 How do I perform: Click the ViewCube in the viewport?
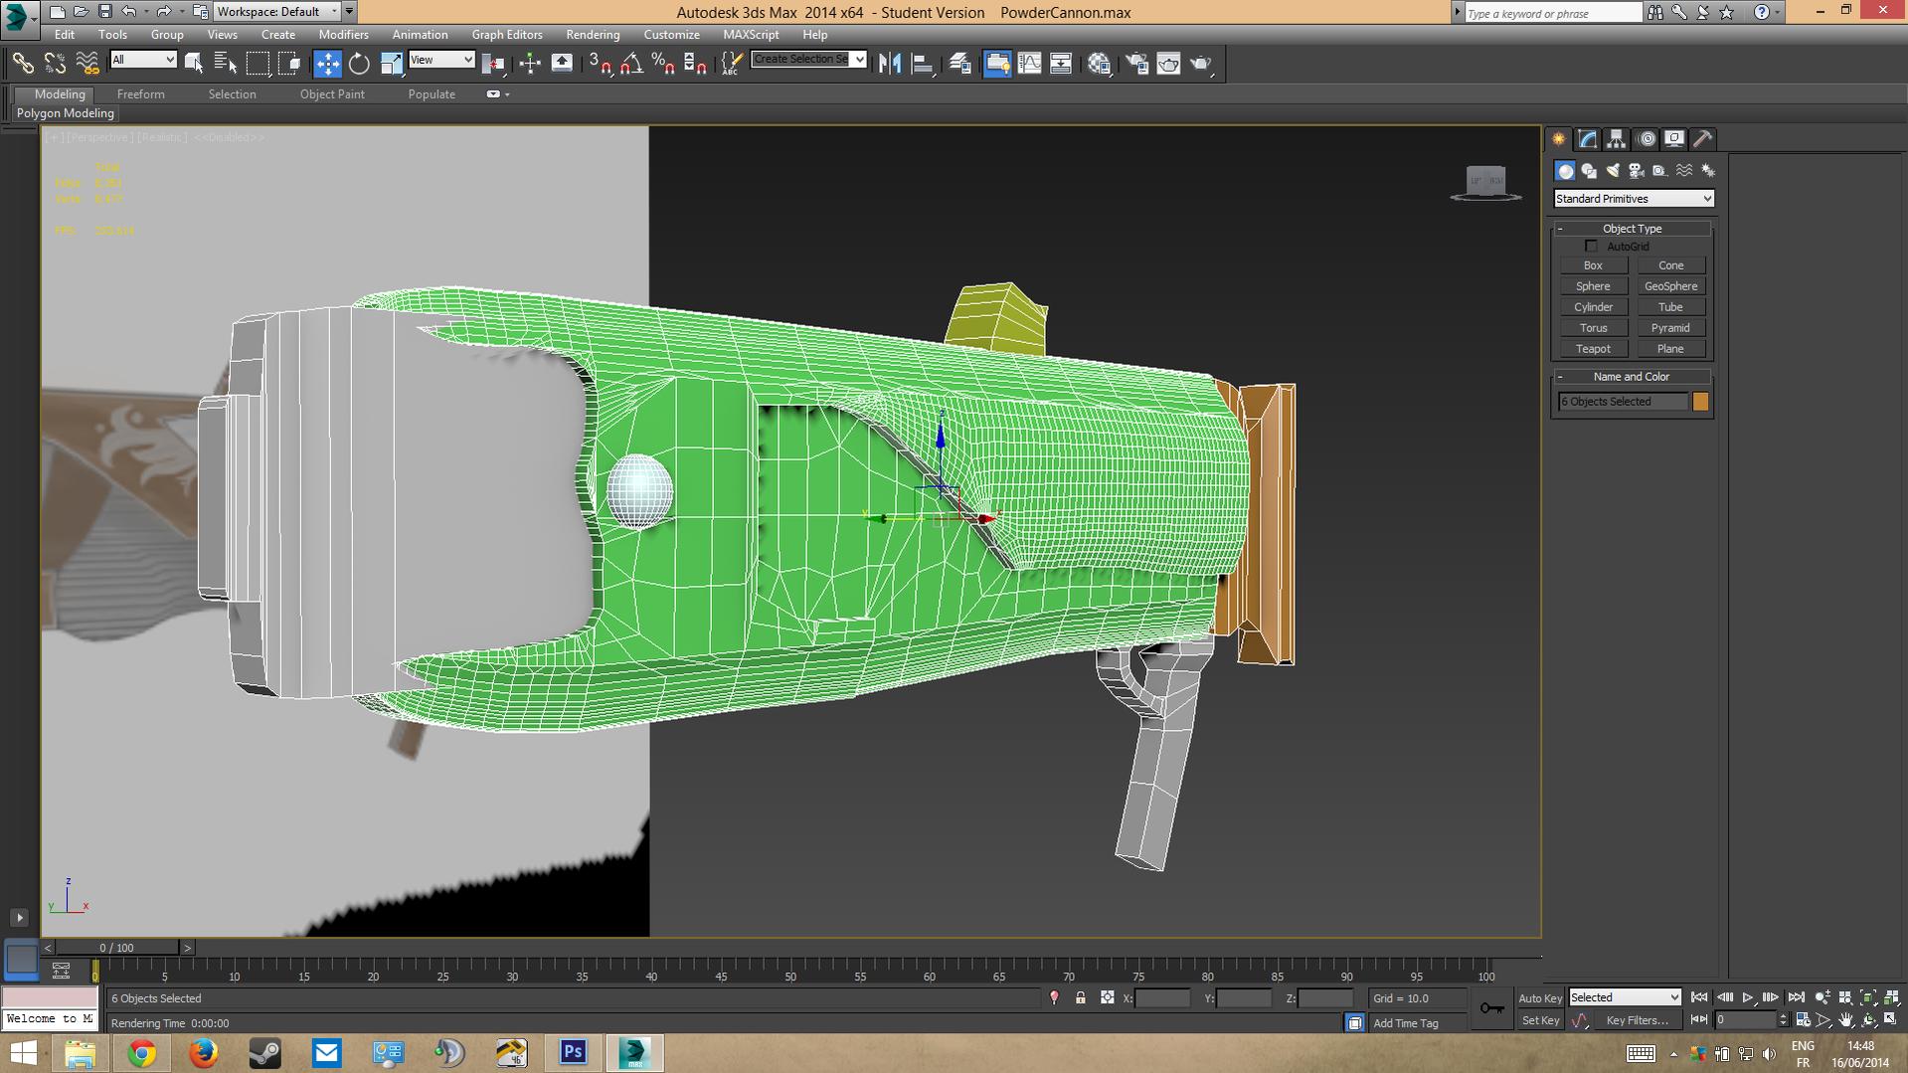1486,182
